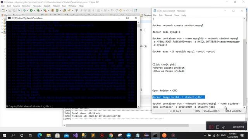Click 'UTF-8 with BOM' in Notepad status bar
Screen dimensions: 248x139
click(233, 111)
